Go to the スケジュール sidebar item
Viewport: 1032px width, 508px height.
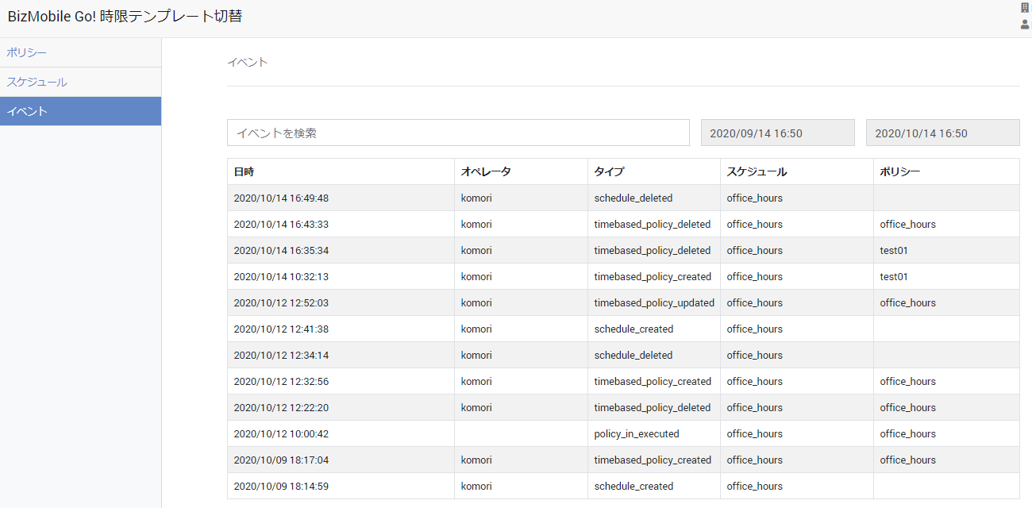[x=37, y=82]
